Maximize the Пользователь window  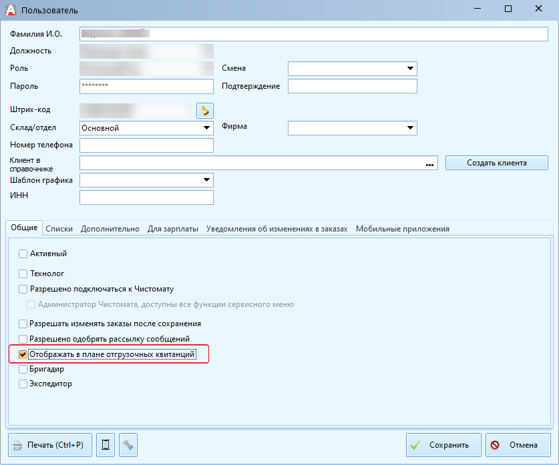click(508, 9)
